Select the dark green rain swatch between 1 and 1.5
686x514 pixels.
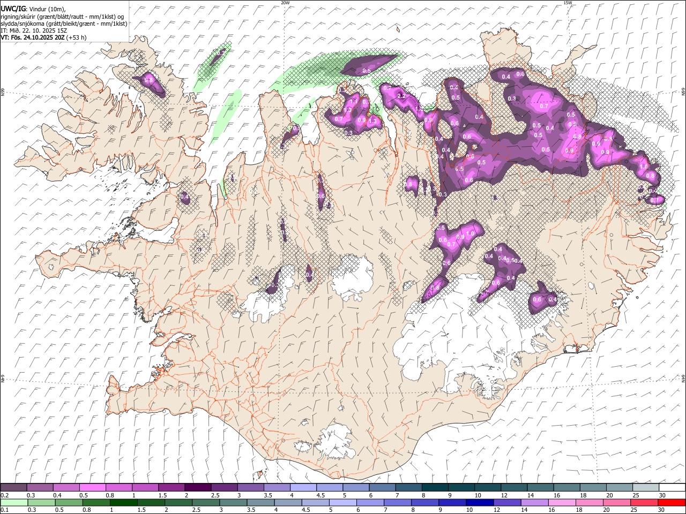(123, 502)
